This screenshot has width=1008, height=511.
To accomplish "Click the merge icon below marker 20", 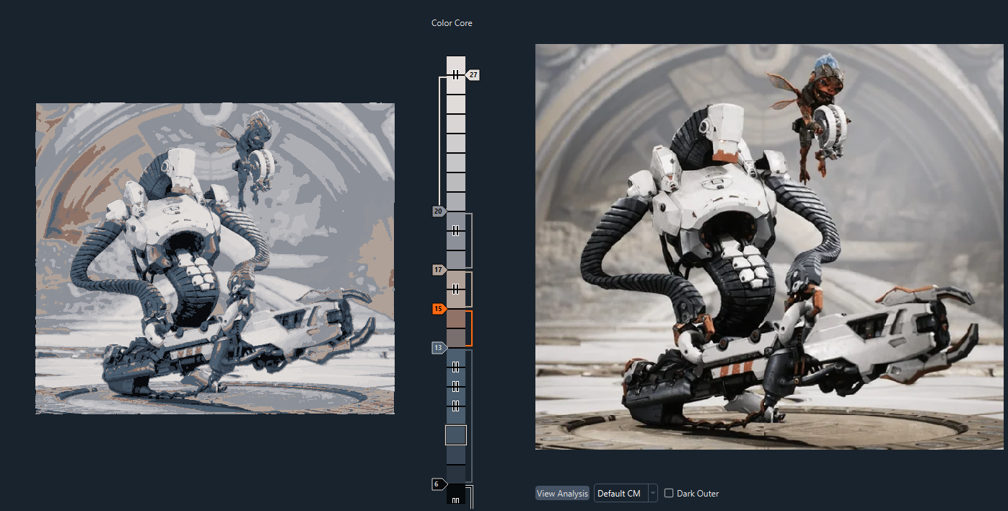I will [456, 231].
